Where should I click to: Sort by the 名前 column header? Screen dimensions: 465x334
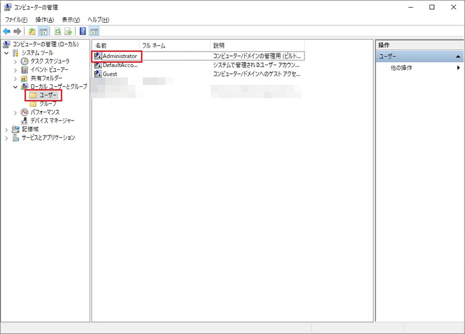click(115, 45)
